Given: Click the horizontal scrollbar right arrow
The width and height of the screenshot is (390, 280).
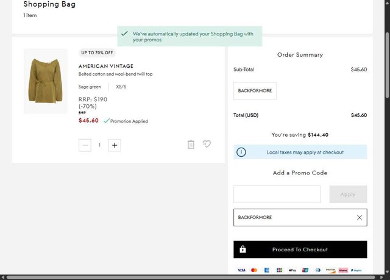Looking at the screenshot, I should click(381, 278).
